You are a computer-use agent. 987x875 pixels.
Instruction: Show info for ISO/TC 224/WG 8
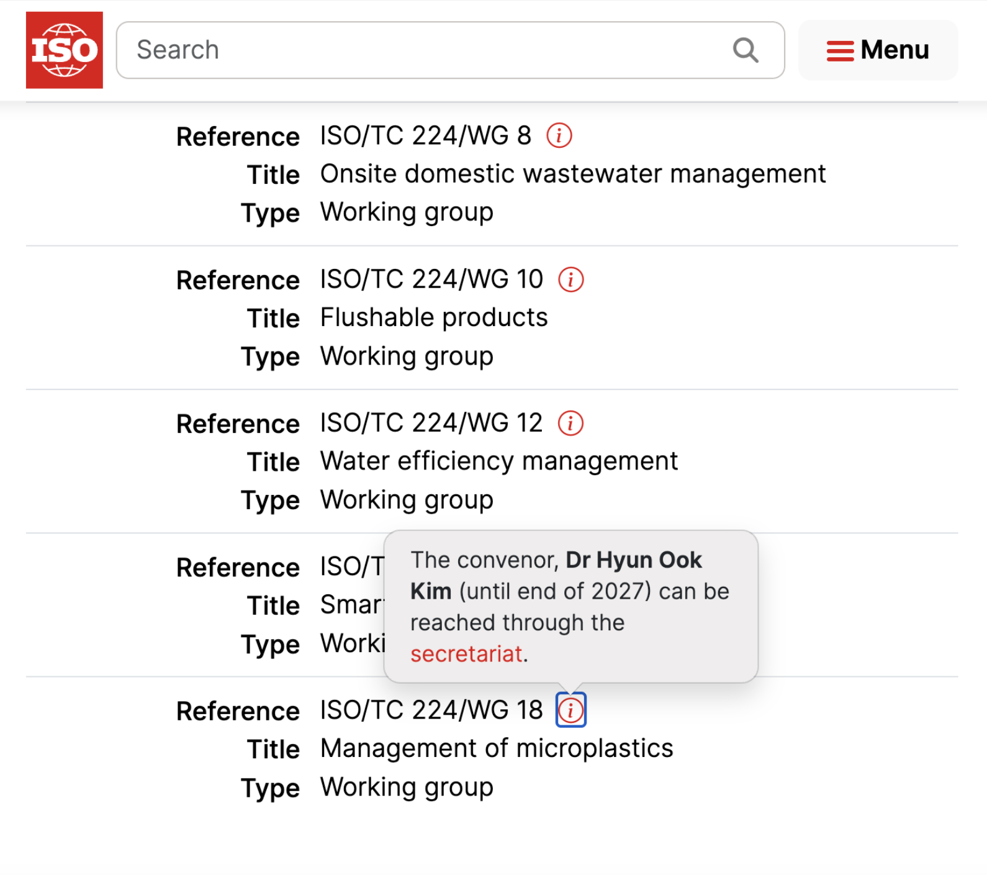[x=559, y=135]
